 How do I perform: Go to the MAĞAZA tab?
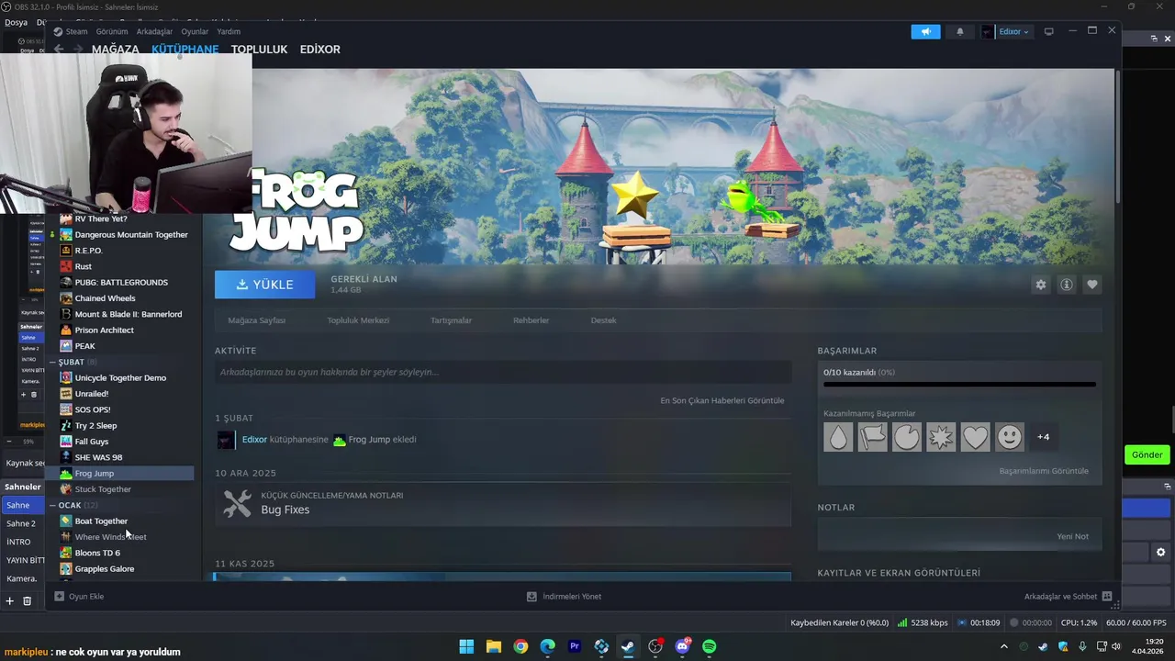[x=116, y=50]
